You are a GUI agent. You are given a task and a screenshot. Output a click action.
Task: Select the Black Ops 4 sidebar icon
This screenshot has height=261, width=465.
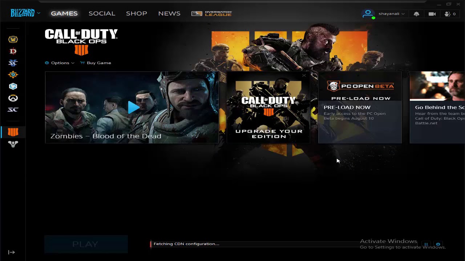[x=13, y=132]
